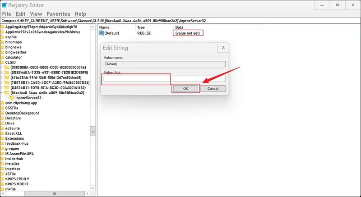This screenshot has width=361, height=197.
Task: Click tree scrollbar down arrow
Action: coord(93,188)
